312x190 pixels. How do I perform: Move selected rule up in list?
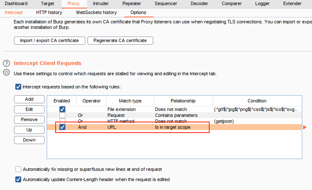coord(29,130)
